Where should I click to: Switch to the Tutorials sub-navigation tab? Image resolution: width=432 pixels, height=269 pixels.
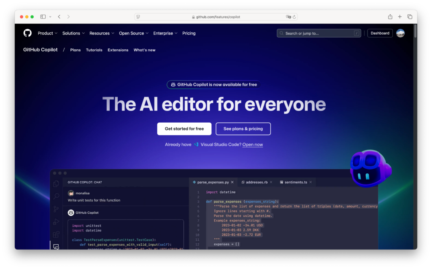[x=94, y=50]
